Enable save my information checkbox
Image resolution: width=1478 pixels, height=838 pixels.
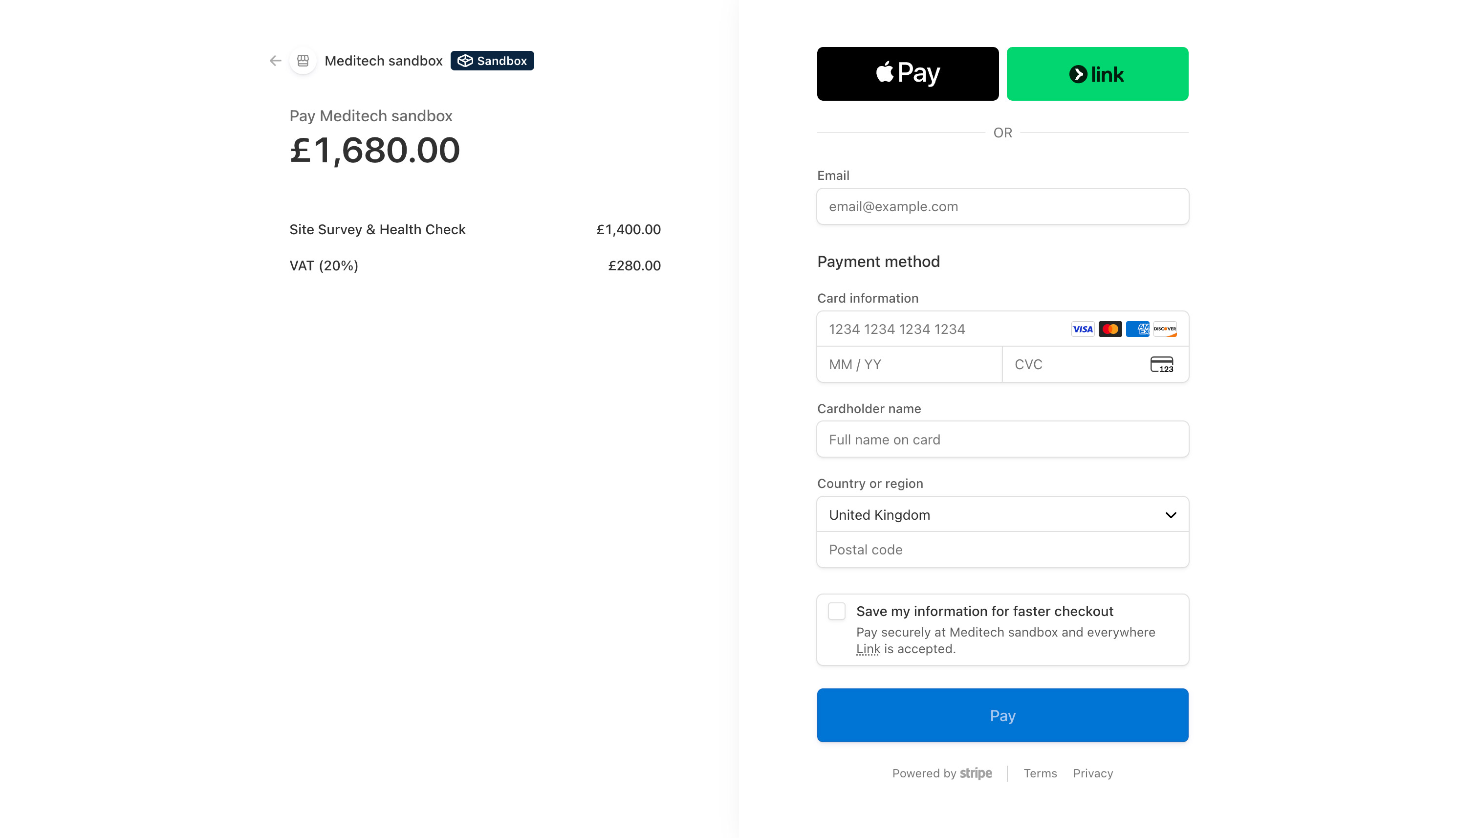pos(837,611)
